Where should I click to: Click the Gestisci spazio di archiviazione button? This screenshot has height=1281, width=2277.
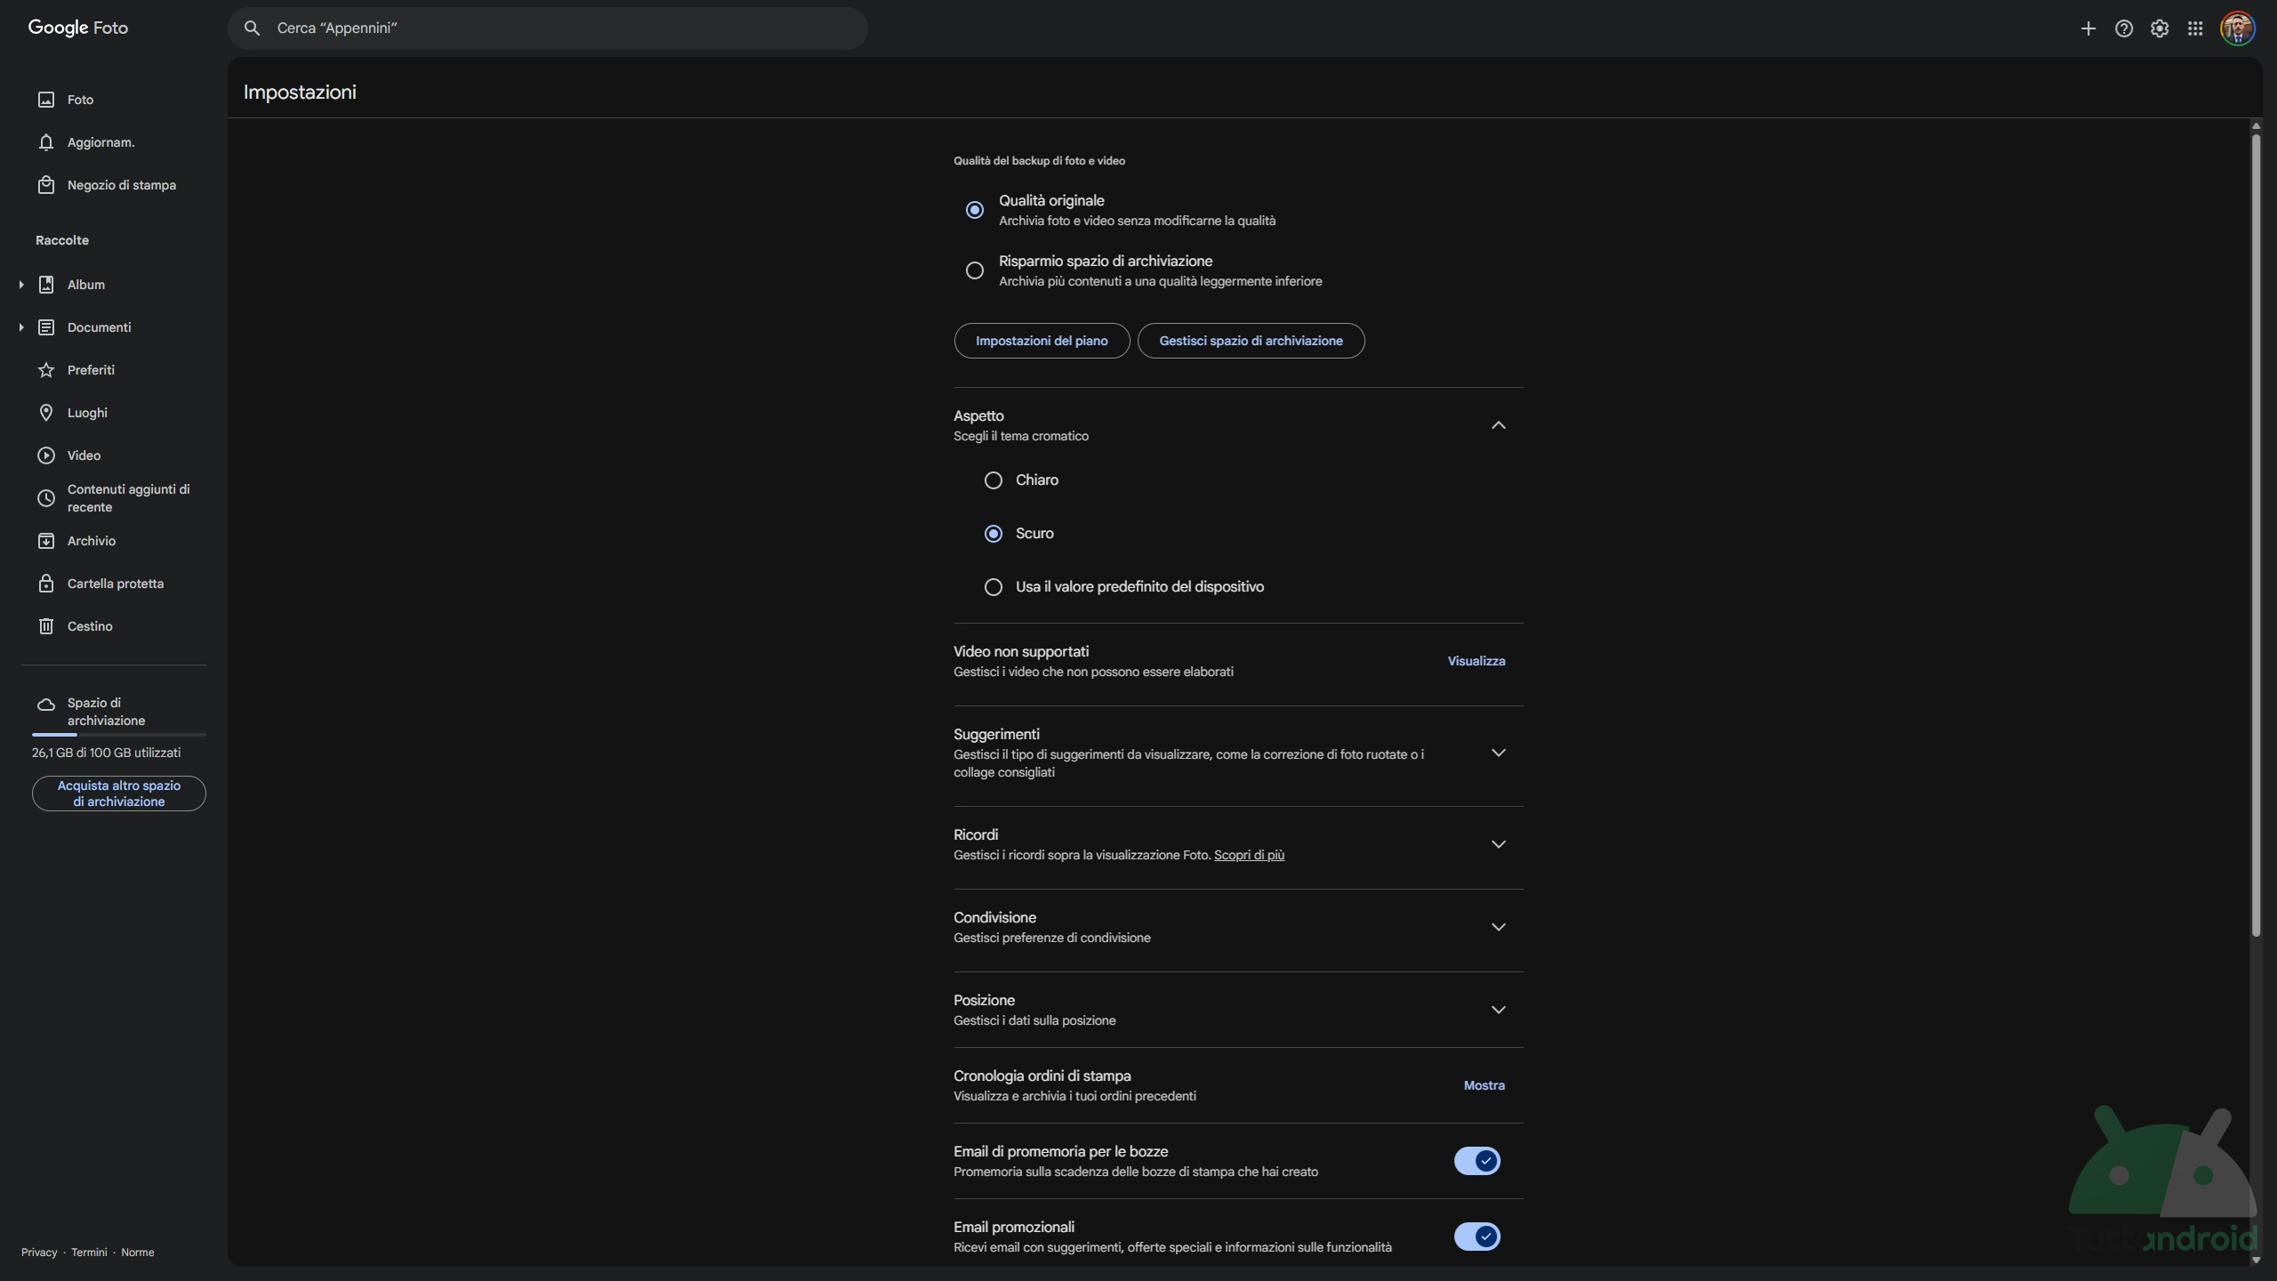1251,341
